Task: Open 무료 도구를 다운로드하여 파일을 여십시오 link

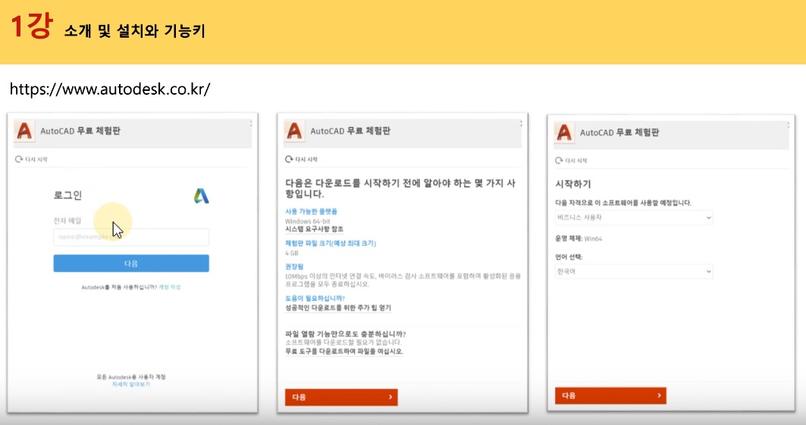Action: point(344,352)
